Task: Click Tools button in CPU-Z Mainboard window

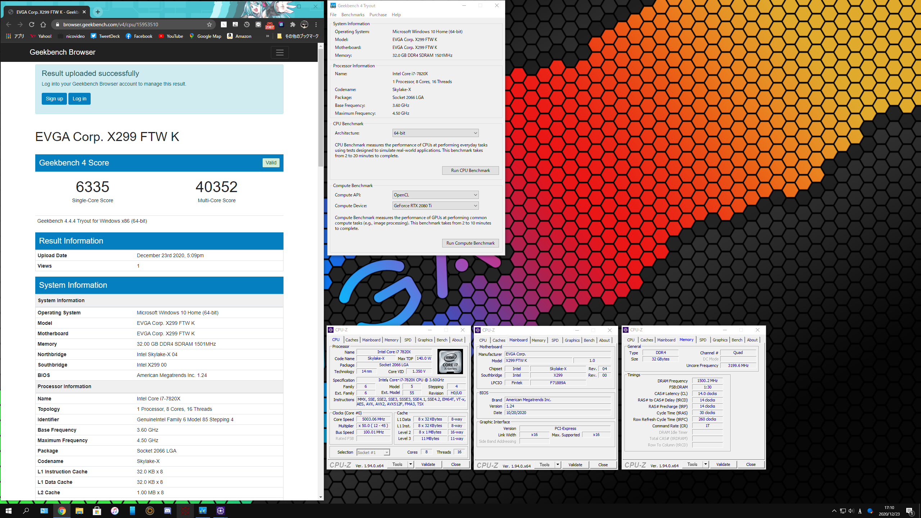Action: [x=544, y=465]
